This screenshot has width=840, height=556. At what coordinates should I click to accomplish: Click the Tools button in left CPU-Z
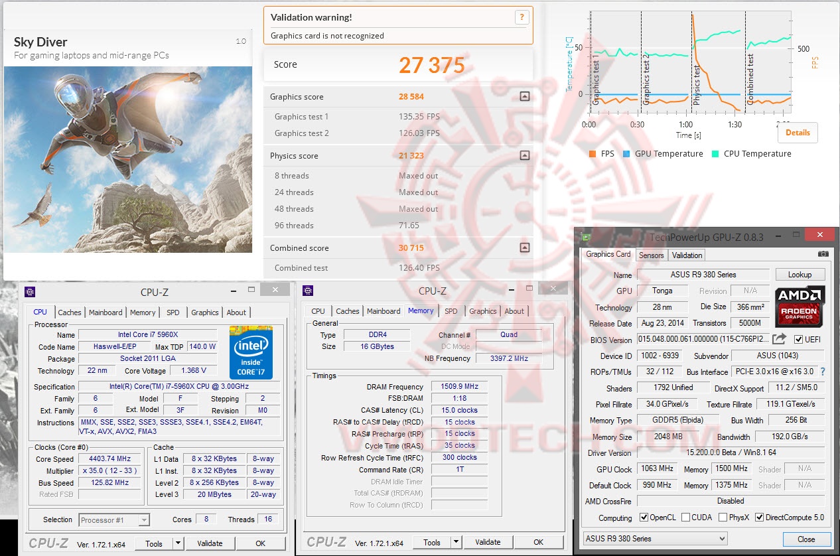coord(154,543)
